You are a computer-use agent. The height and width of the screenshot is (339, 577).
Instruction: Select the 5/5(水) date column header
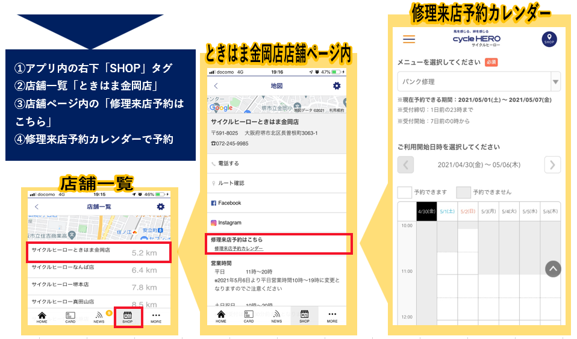click(x=529, y=211)
